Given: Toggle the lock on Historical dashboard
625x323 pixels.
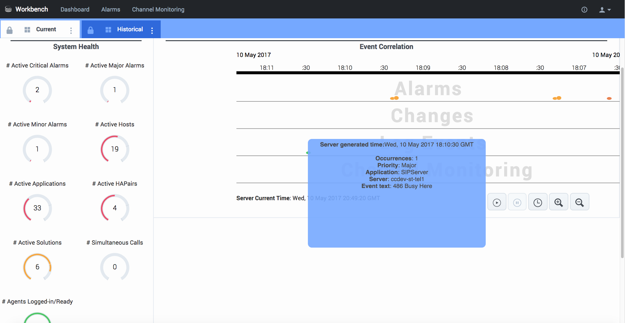Looking at the screenshot, I should coord(91,30).
